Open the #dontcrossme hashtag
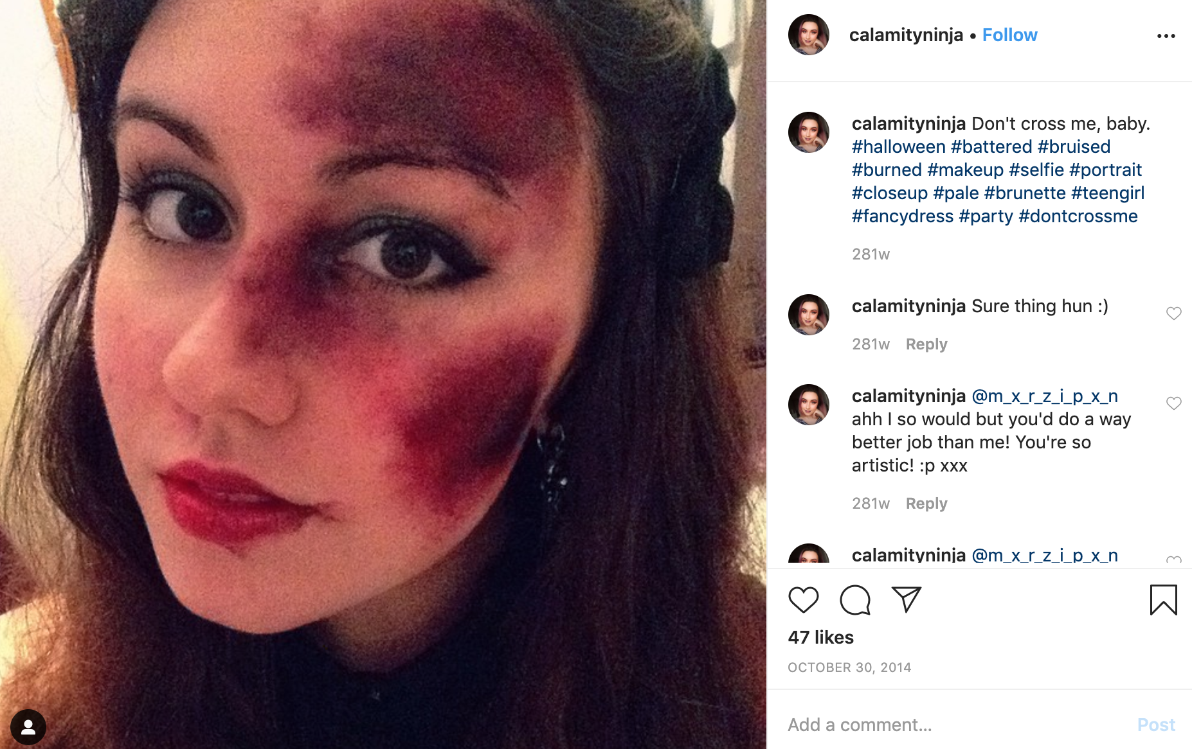 pyautogui.click(x=1078, y=216)
